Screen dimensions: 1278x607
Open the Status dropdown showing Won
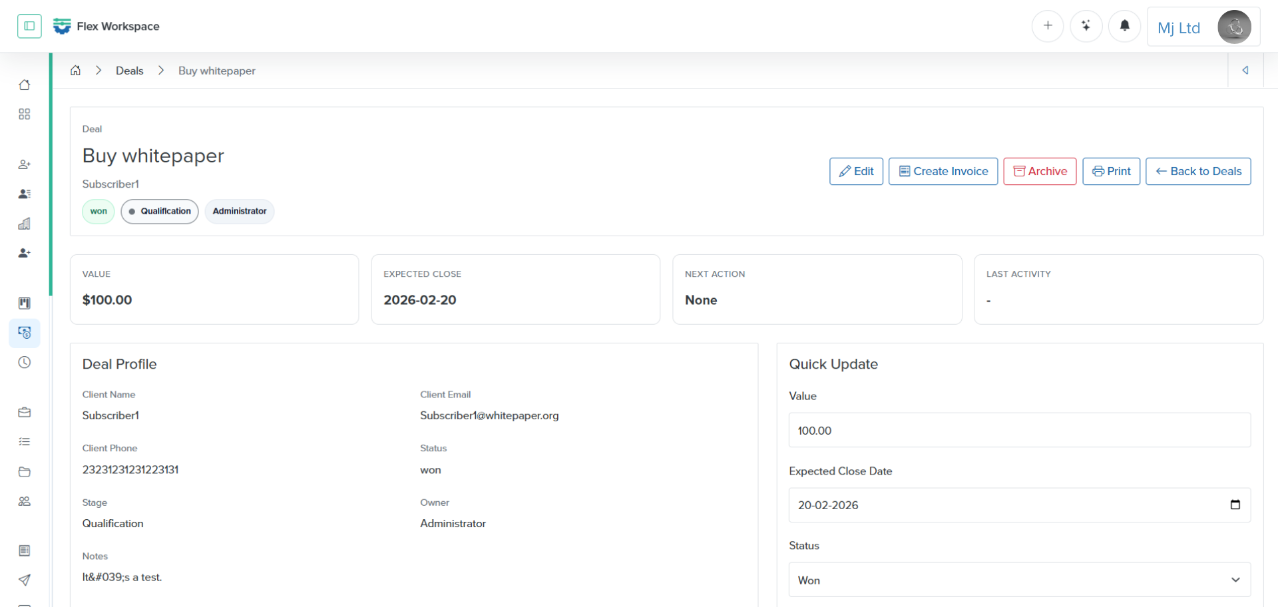(1019, 580)
